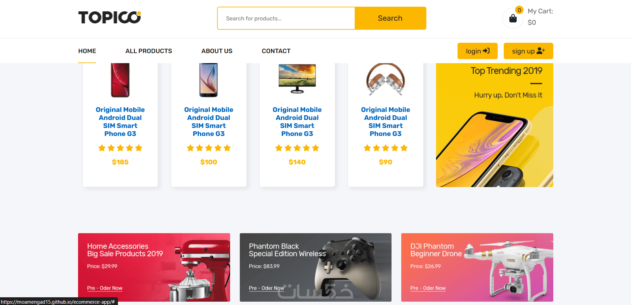Click Pre-Order Now on Phantom Black banner
Image resolution: width=631 pixels, height=305 pixels.
pyautogui.click(x=266, y=288)
